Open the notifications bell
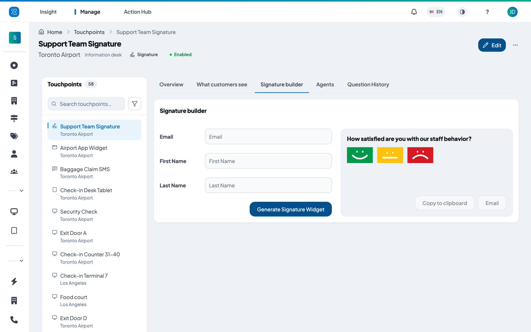The height and width of the screenshot is (332, 531). point(414,12)
